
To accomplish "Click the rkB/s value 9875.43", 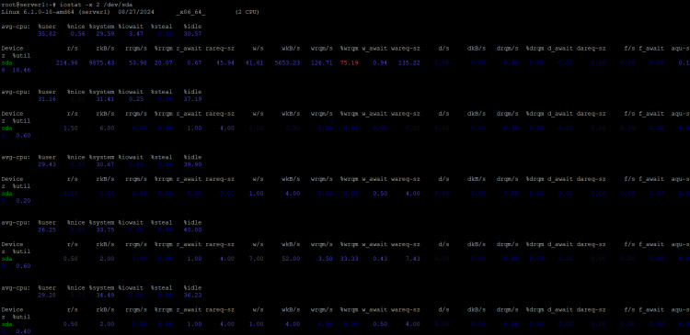I will click(x=101, y=62).
